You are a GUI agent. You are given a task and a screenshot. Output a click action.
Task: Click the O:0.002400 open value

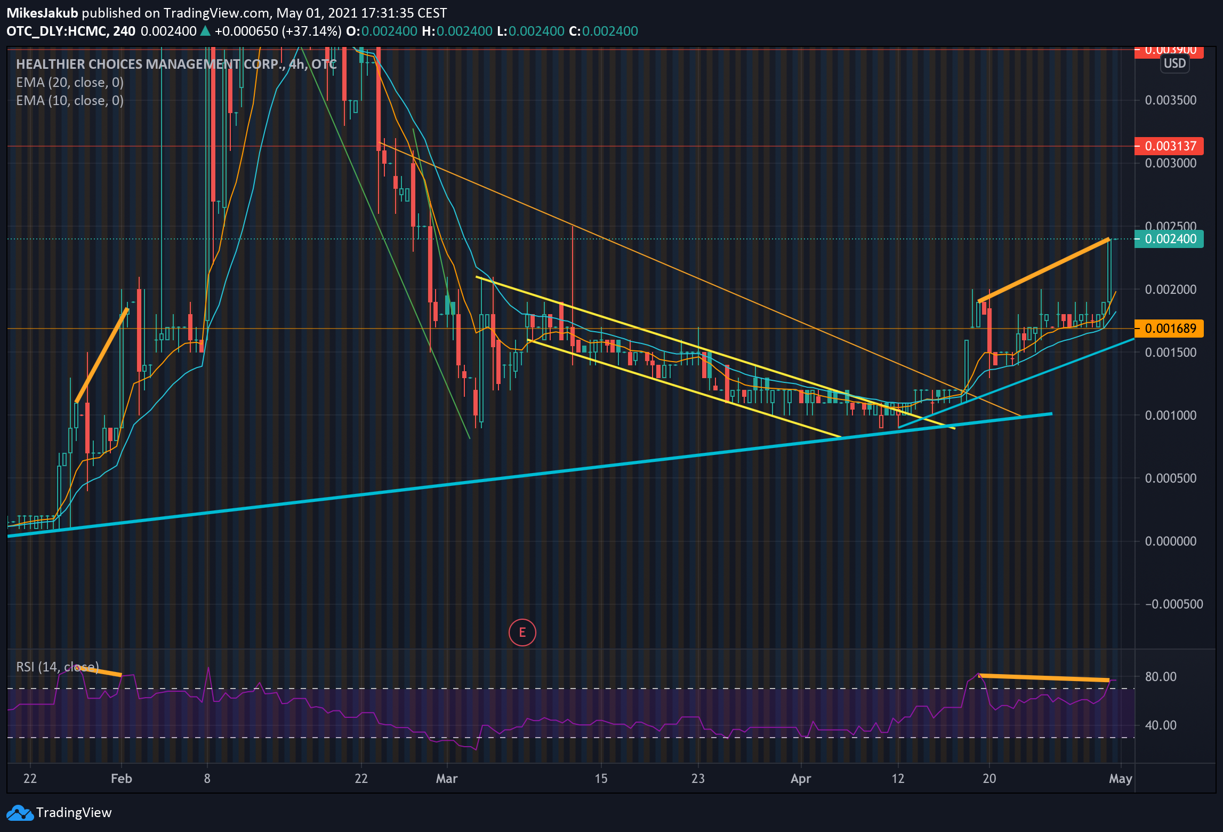382,31
